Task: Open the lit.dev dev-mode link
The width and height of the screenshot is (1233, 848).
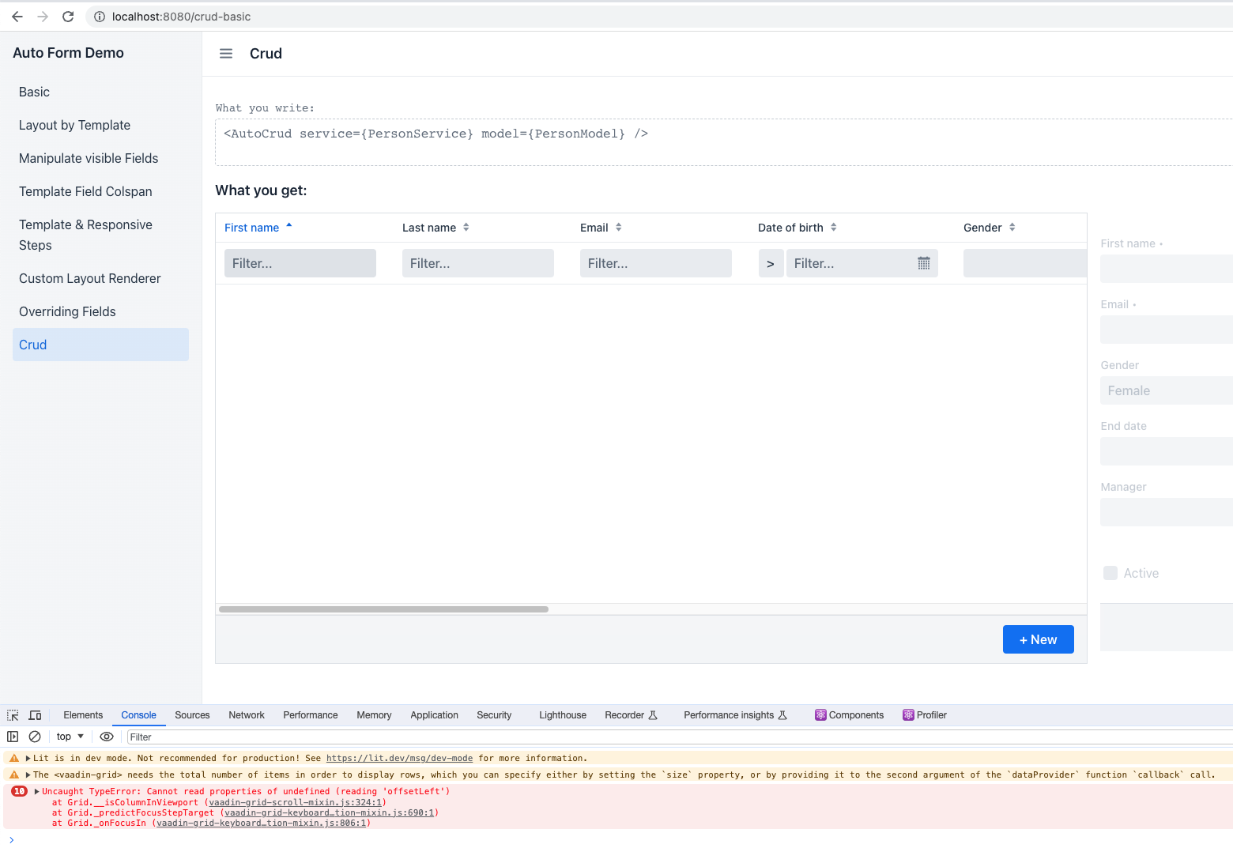Action: point(399,758)
